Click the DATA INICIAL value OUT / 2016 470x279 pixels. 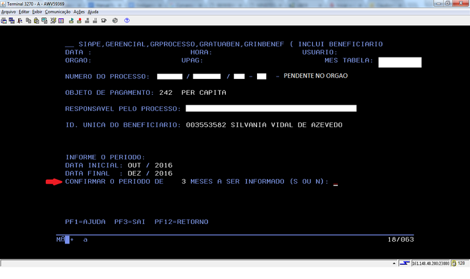pyautogui.click(x=150, y=165)
